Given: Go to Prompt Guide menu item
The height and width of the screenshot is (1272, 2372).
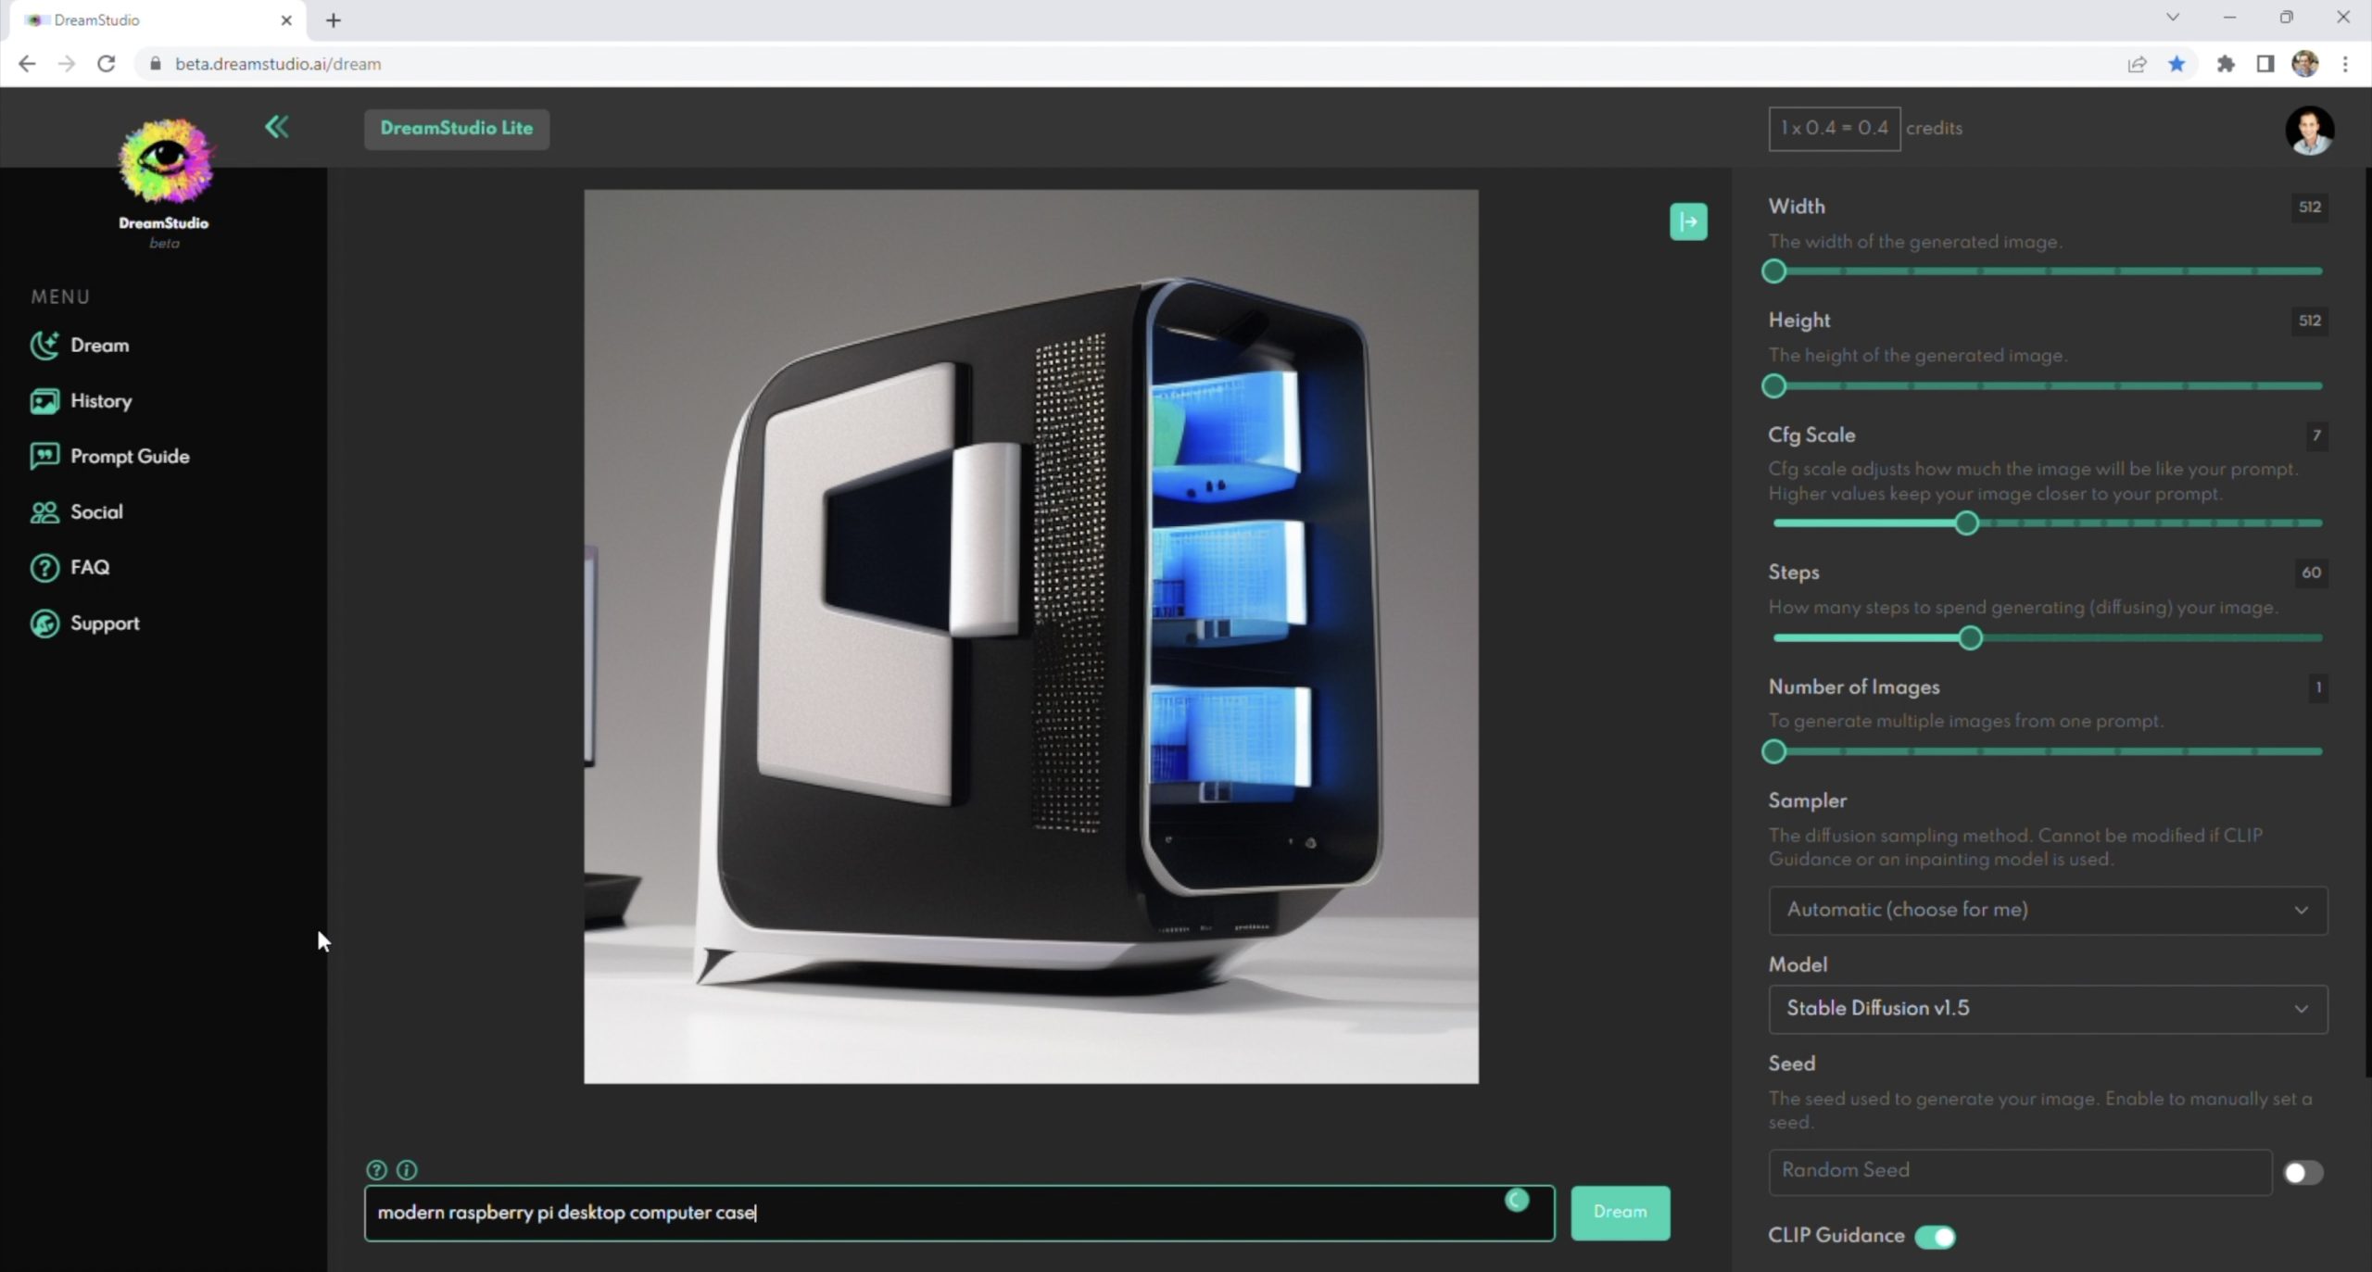Looking at the screenshot, I should point(129,457).
